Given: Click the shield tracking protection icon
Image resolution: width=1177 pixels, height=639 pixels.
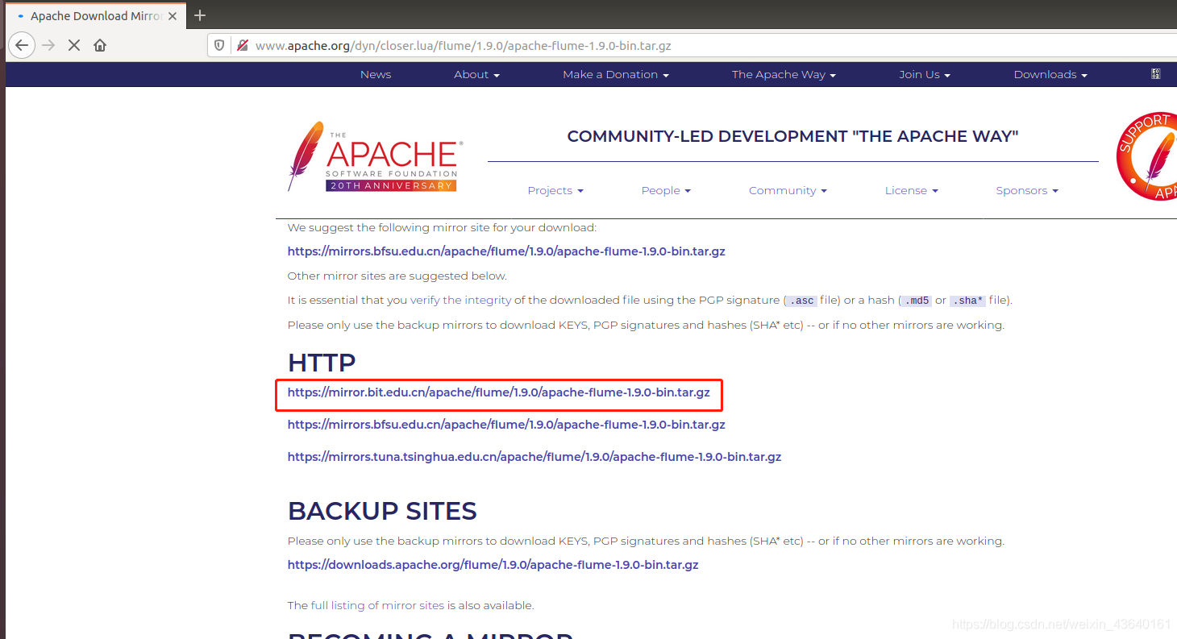Looking at the screenshot, I should point(219,45).
